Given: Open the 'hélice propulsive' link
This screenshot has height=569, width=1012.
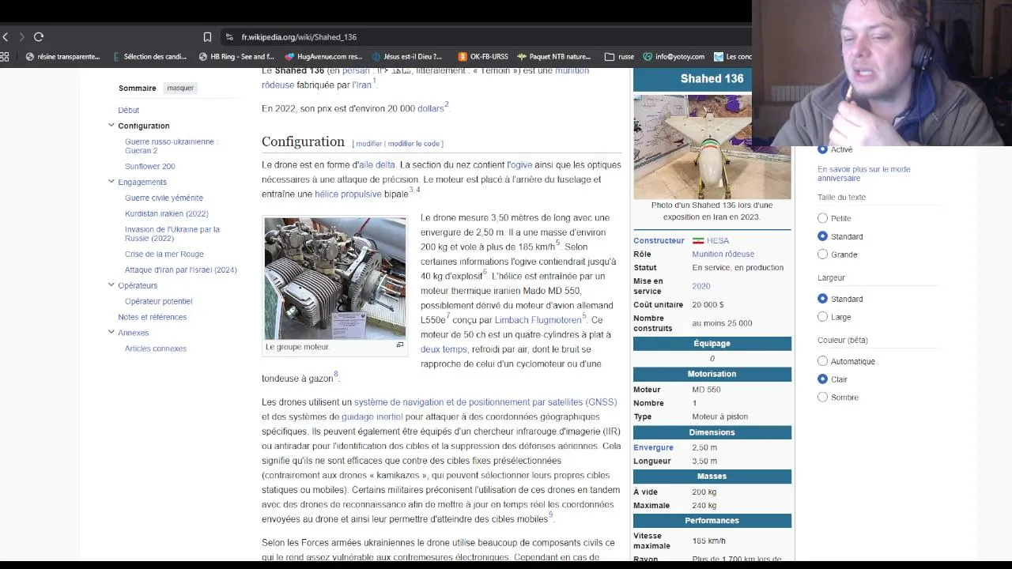Looking at the screenshot, I should [348, 194].
